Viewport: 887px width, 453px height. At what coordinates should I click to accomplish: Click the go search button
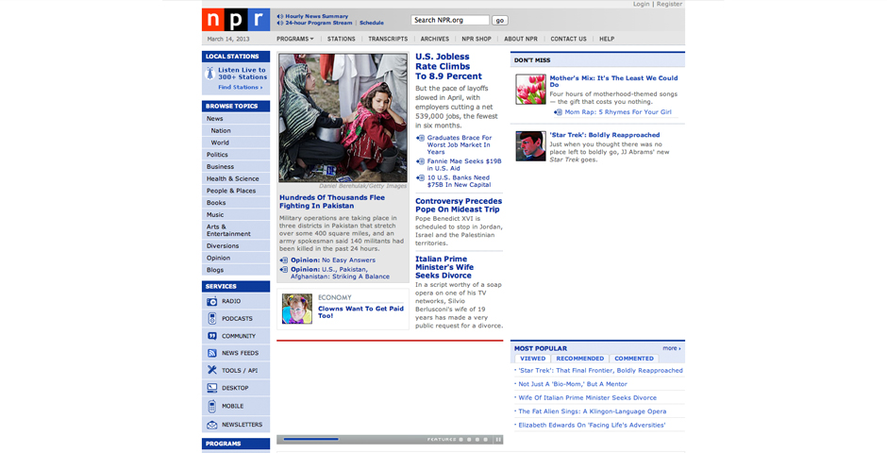[x=499, y=21]
